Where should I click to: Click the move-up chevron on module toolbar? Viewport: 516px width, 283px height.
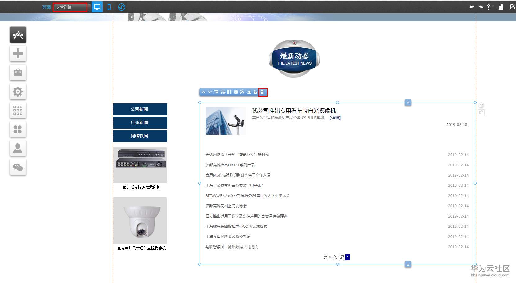click(x=204, y=92)
